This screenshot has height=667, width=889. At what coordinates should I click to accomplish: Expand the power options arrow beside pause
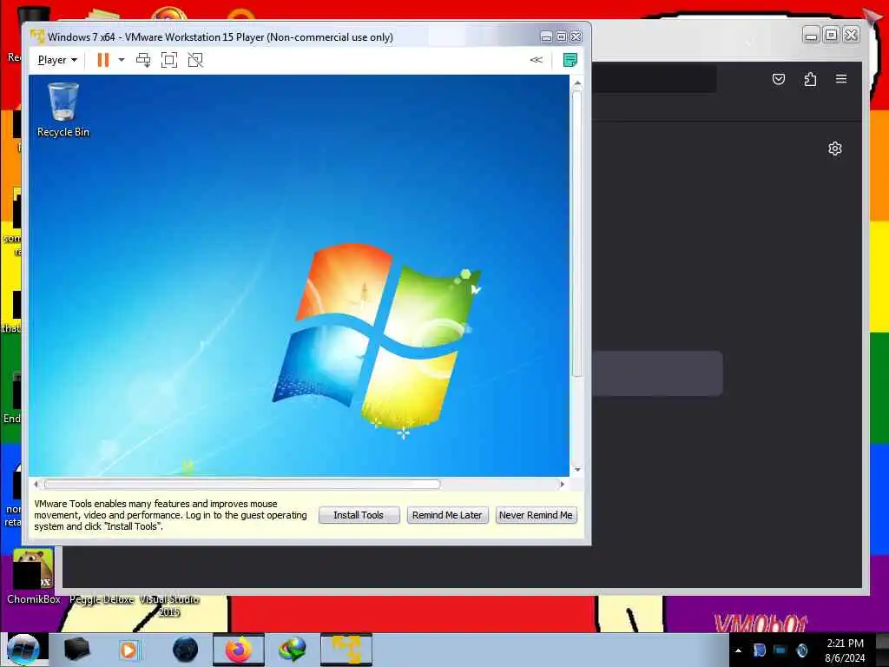point(121,60)
